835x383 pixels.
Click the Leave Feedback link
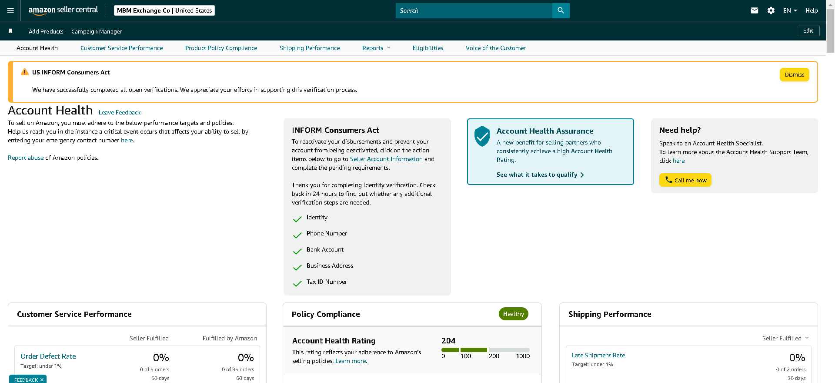click(x=120, y=112)
